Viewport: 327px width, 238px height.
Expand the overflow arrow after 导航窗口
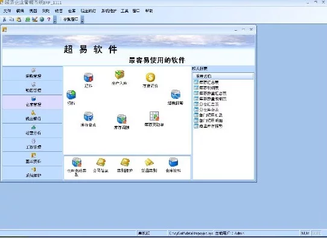(x=83, y=20)
